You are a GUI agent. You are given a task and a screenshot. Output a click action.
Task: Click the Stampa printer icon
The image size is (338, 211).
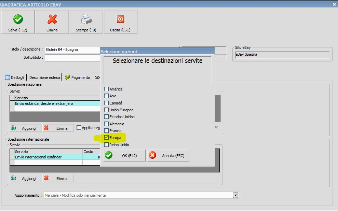pyautogui.click(x=86, y=19)
